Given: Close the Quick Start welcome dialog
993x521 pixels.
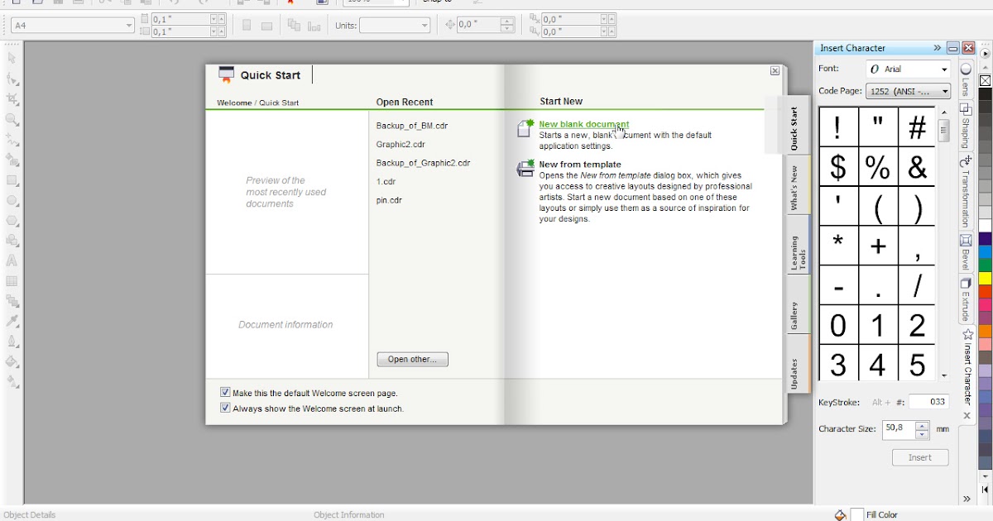Looking at the screenshot, I should (x=775, y=71).
